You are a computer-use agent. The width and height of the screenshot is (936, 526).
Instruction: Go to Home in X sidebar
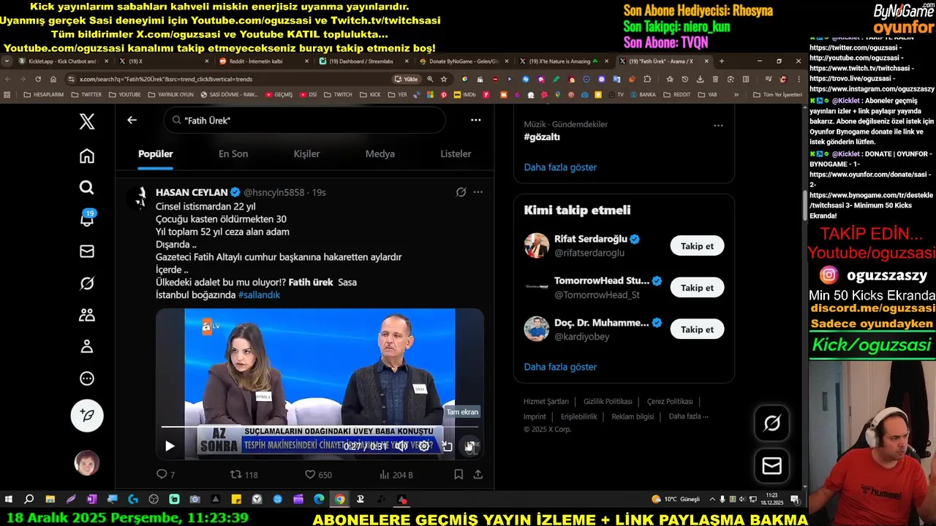(86, 156)
